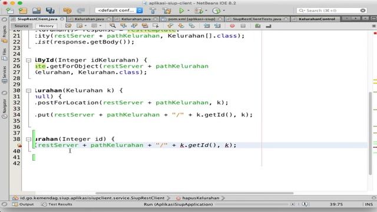Screen dimensions: 377x212
Task: Click in the Search input field
Action: (331, 11)
